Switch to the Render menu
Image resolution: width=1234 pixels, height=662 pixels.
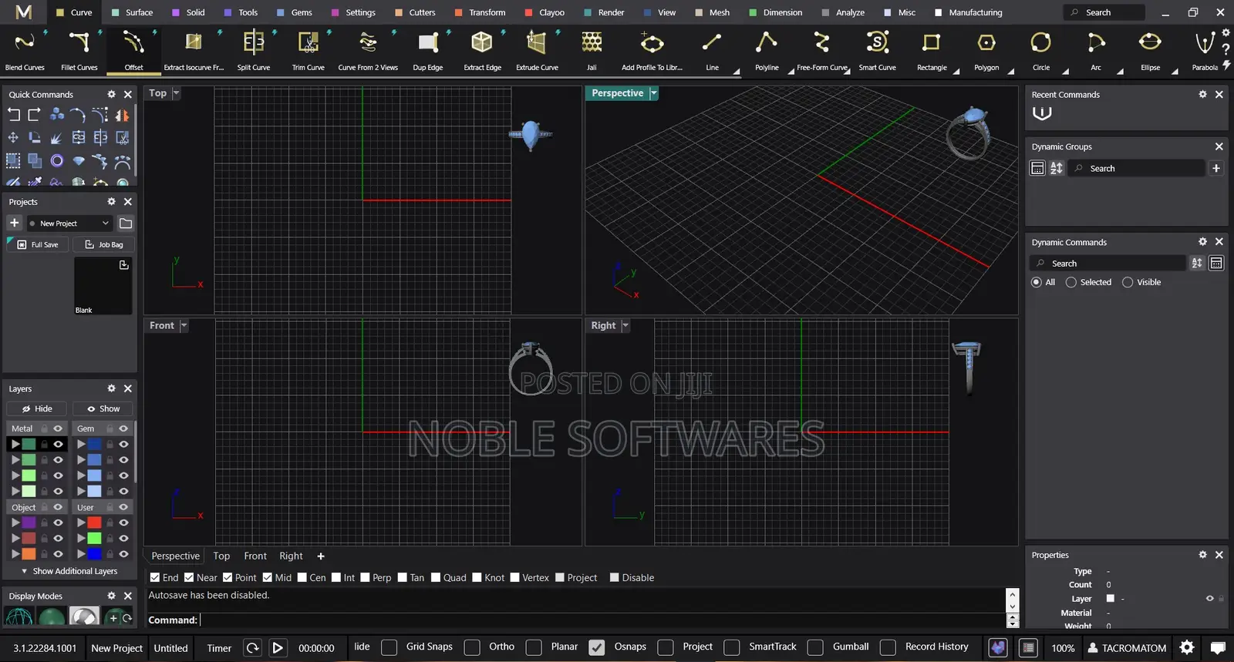coord(604,12)
